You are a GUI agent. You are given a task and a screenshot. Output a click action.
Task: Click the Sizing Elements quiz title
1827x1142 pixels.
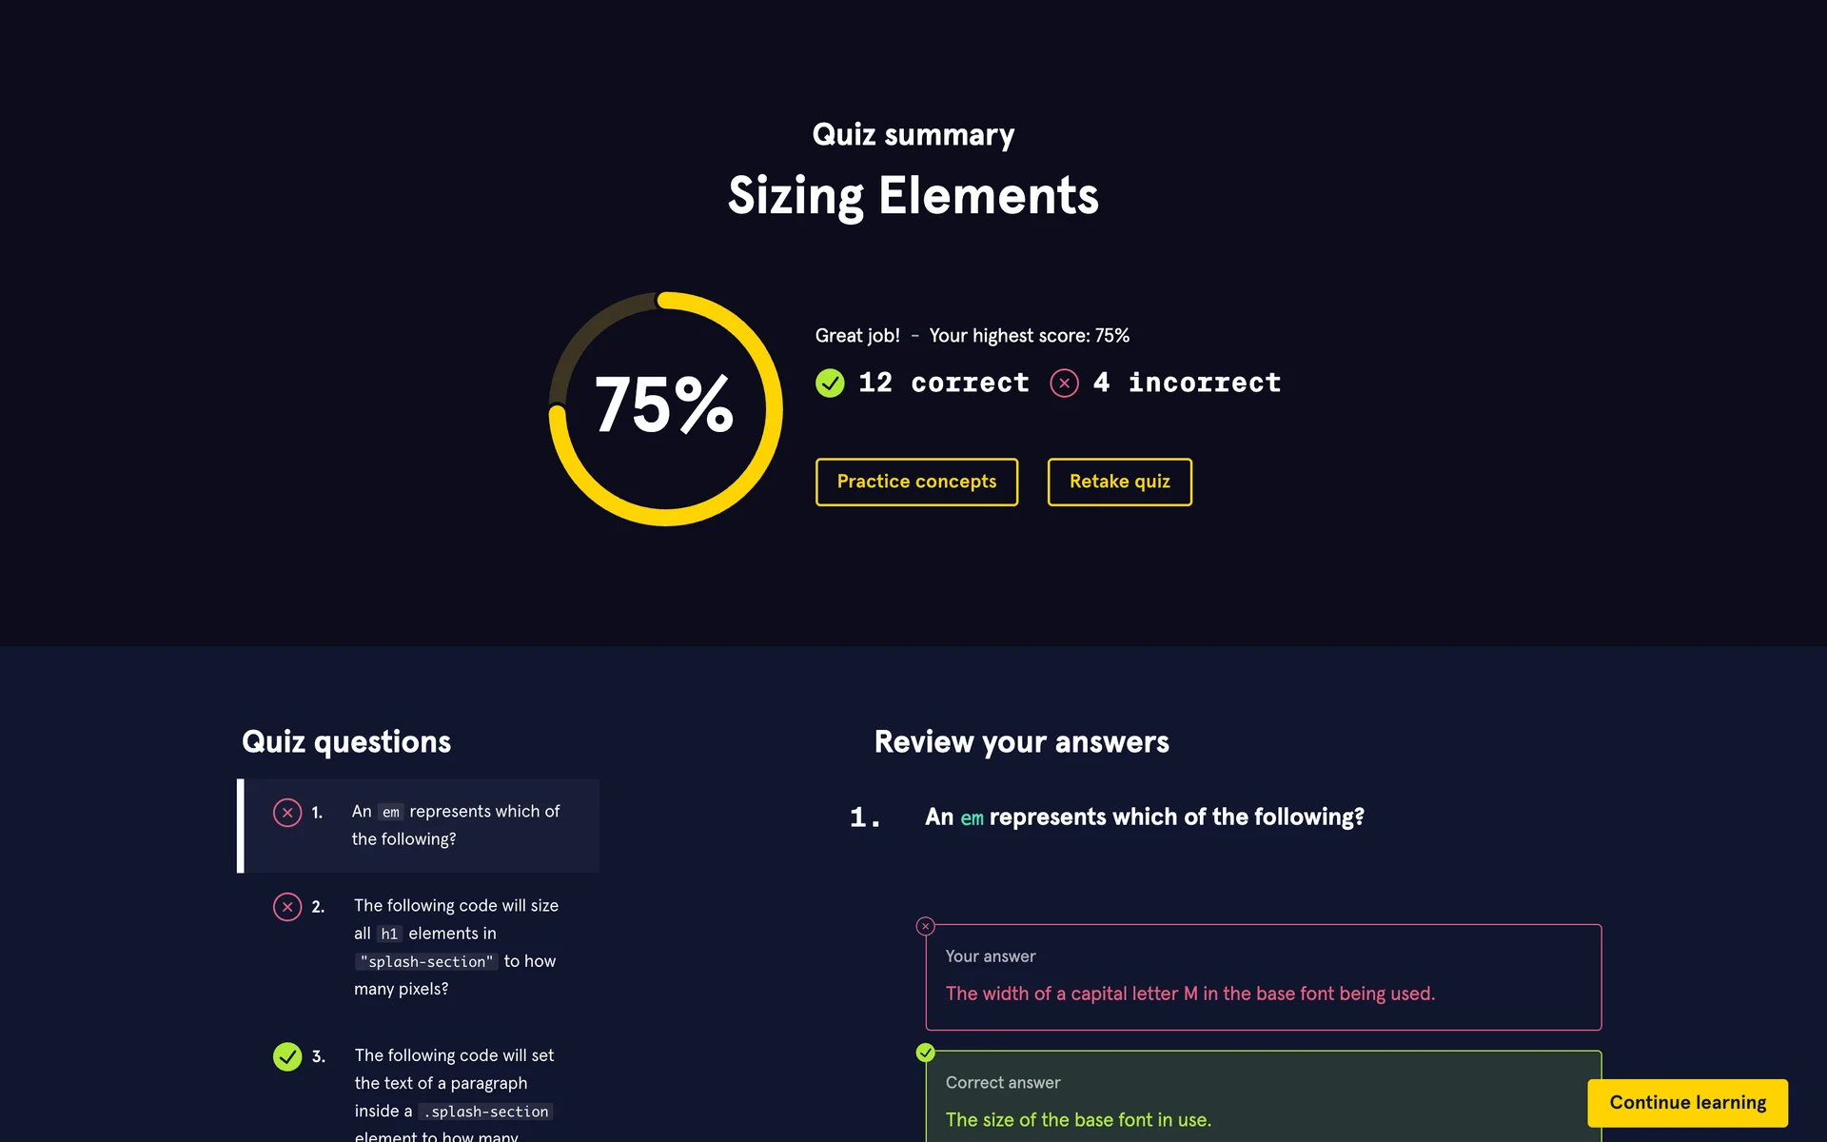pos(913,196)
